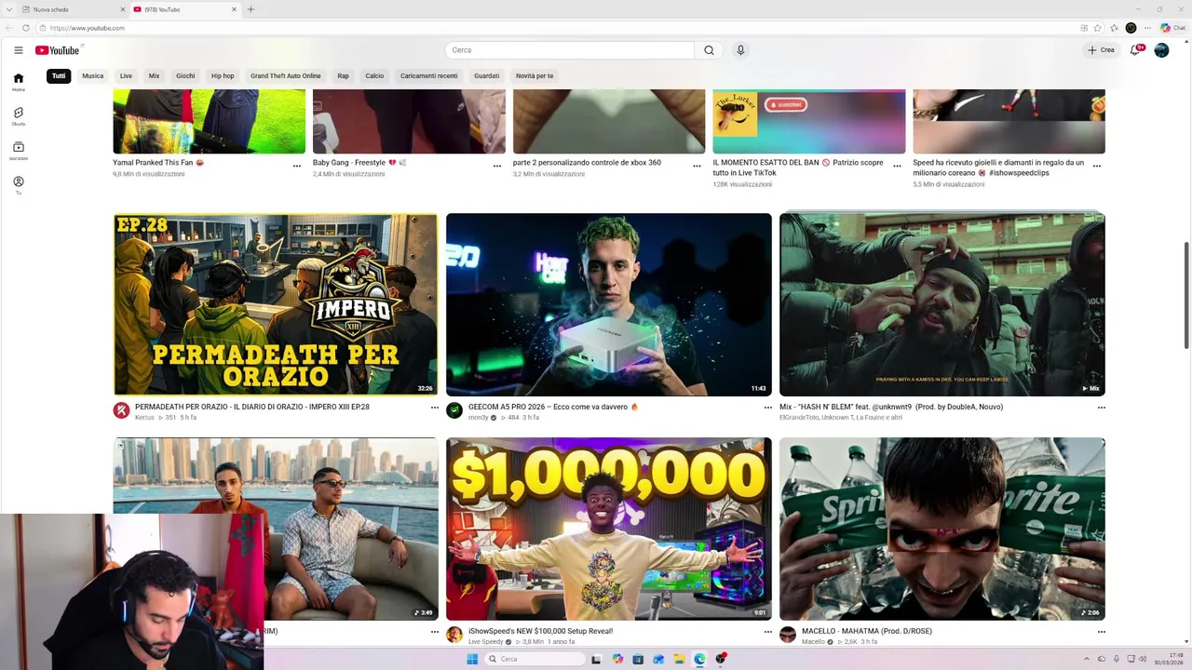Click the 'Crea' create button
The height and width of the screenshot is (670, 1192).
click(x=1101, y=50)
